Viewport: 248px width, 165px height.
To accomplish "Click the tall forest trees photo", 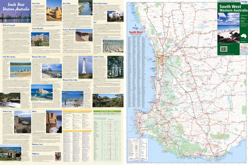I will click(x=115, y=67).
